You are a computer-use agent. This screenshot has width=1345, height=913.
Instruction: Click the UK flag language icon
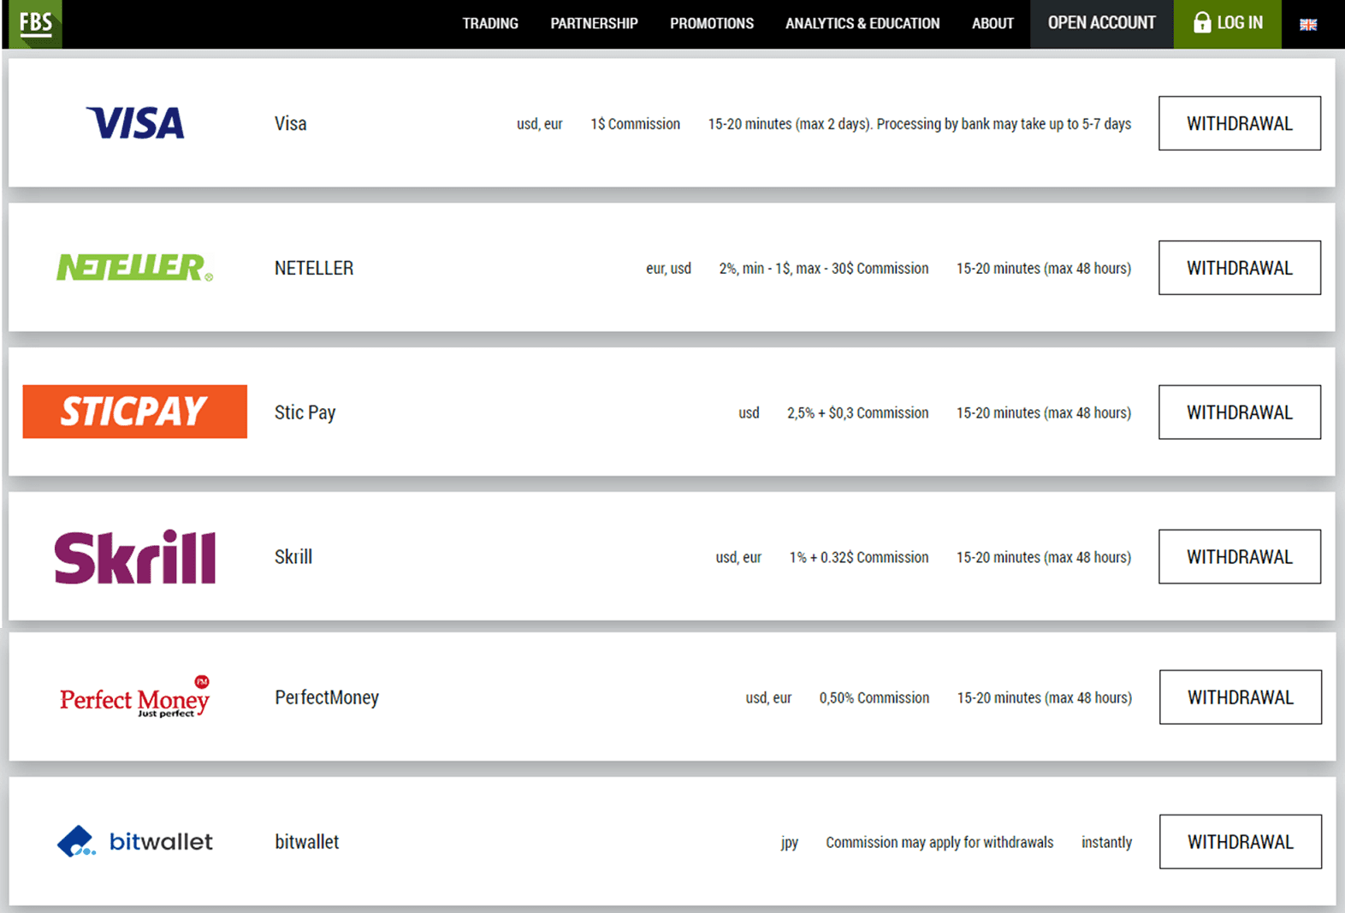click(x=1308, y=24)
